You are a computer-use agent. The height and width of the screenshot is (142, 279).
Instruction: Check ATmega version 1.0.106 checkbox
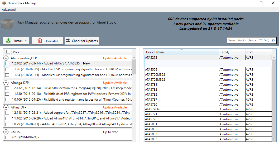(7, 100)
